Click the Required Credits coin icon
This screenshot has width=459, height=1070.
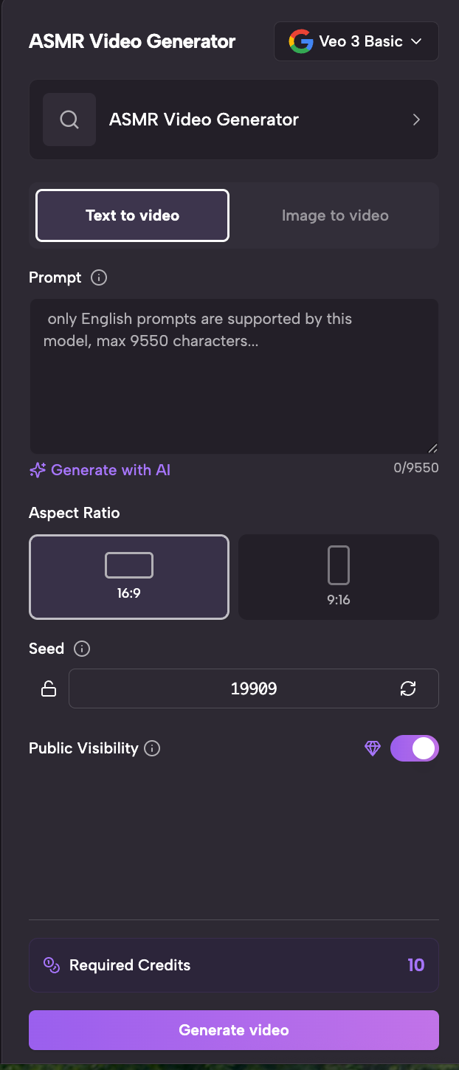pyautogui.click(x=52, y=965)
